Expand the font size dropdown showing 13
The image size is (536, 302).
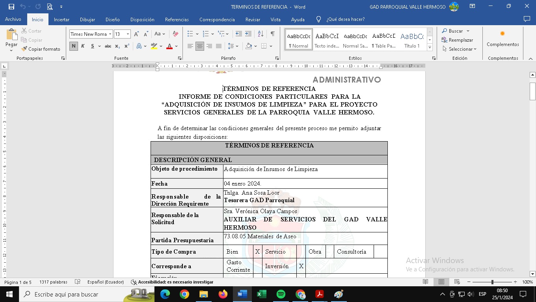pos(128,34)
